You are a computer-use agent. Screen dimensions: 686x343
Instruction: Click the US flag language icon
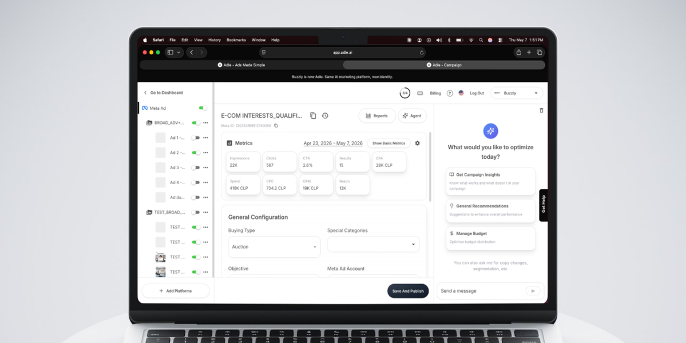(461, 93)
